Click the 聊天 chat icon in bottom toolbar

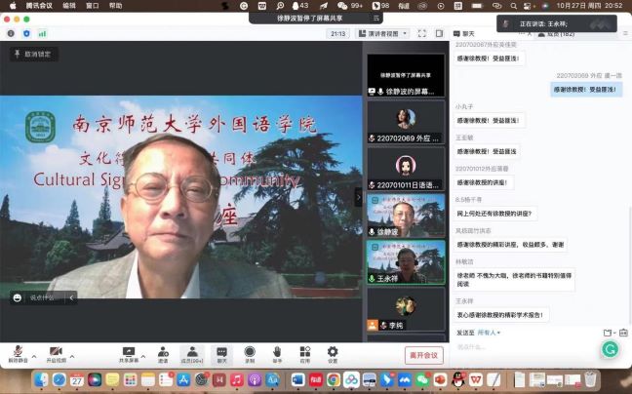point(221,353)
